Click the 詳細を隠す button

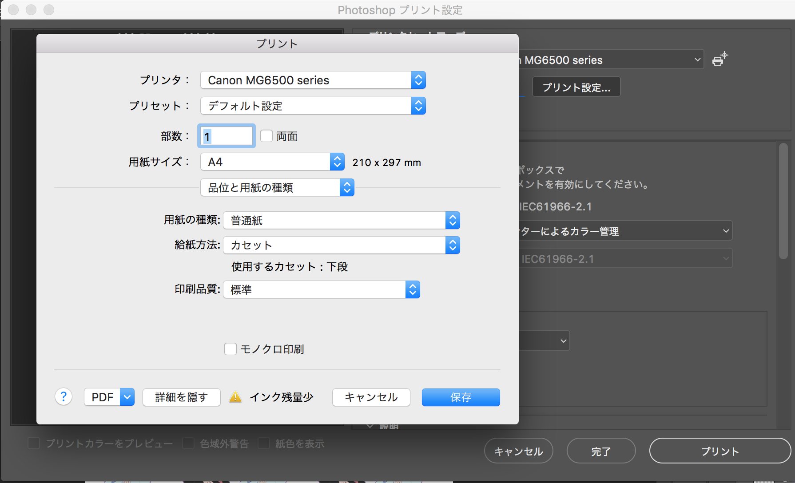pyautogui.click(x=181, y=397)
